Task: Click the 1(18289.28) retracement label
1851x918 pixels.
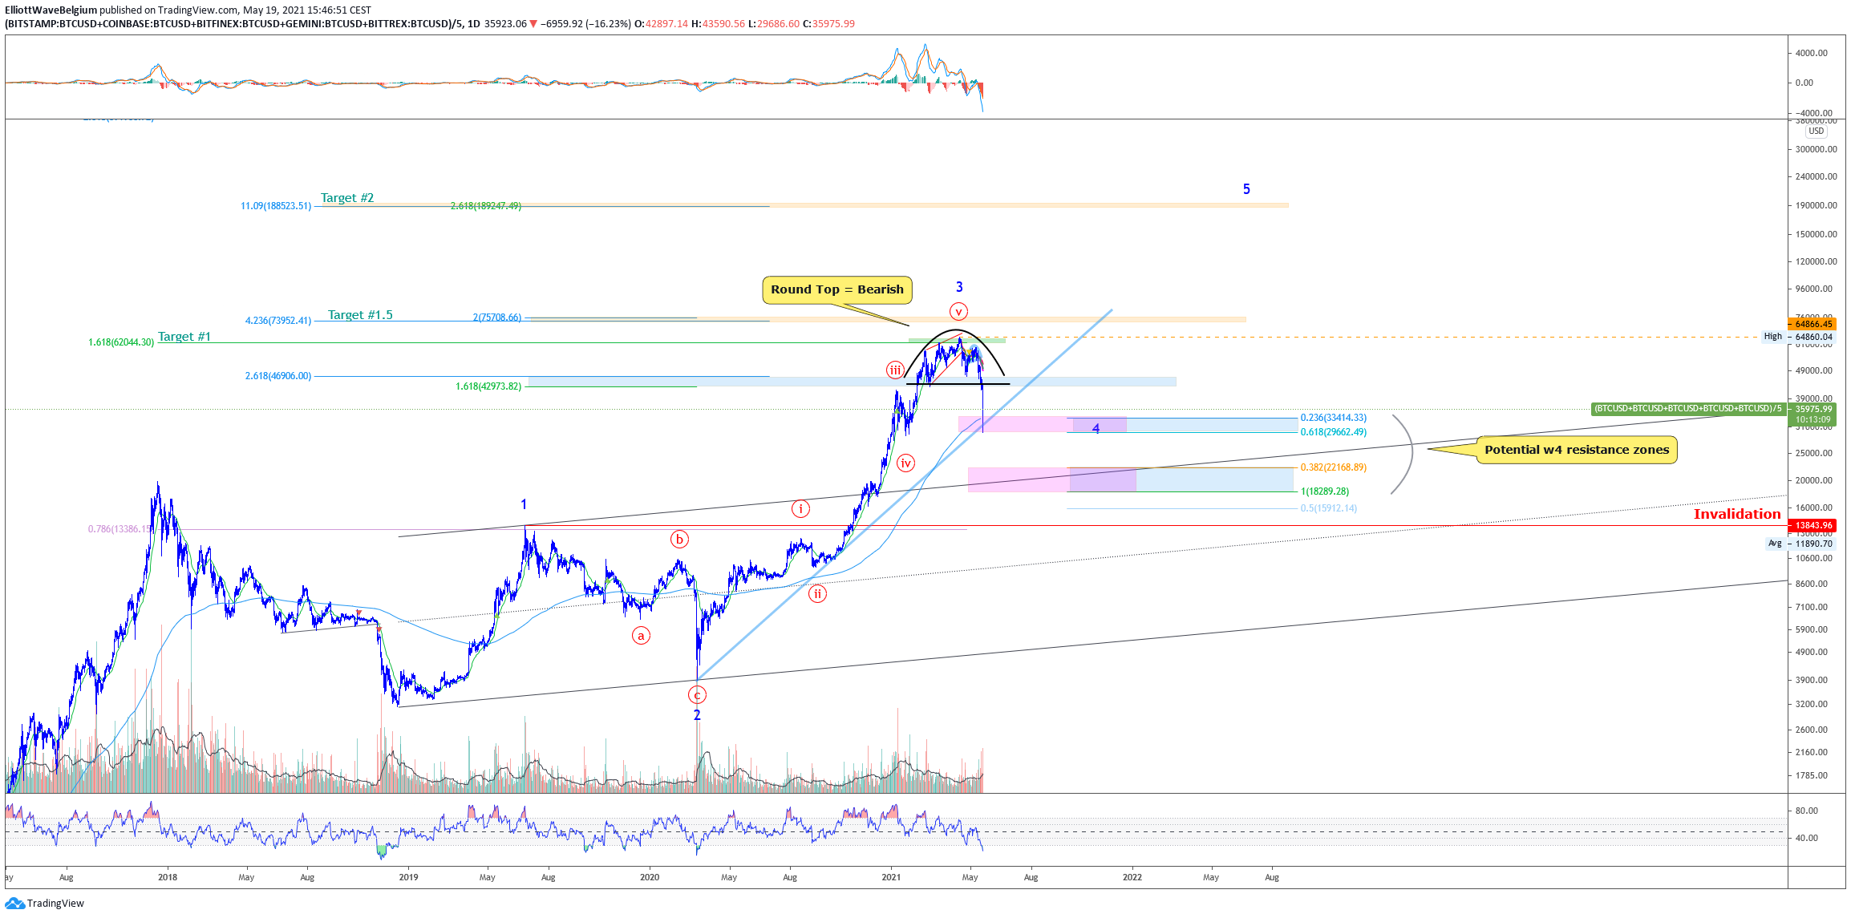Action: pyautogui.click(x=1325, y=491)
